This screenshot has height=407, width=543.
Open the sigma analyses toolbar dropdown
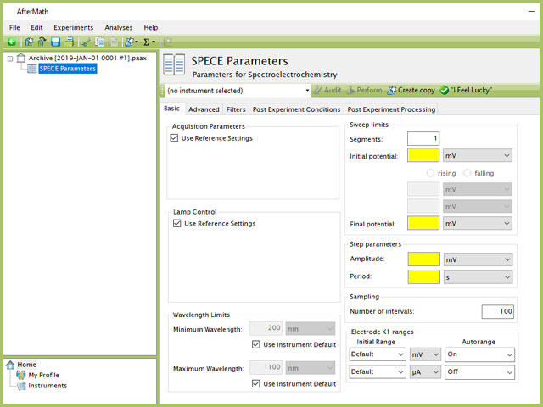point(149,42)
